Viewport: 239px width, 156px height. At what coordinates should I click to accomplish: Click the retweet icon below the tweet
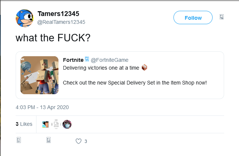[48, 141]
